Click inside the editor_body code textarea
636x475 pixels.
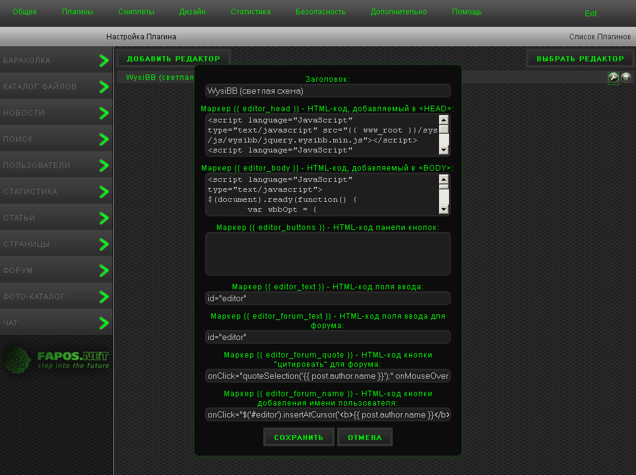[323, 194]
